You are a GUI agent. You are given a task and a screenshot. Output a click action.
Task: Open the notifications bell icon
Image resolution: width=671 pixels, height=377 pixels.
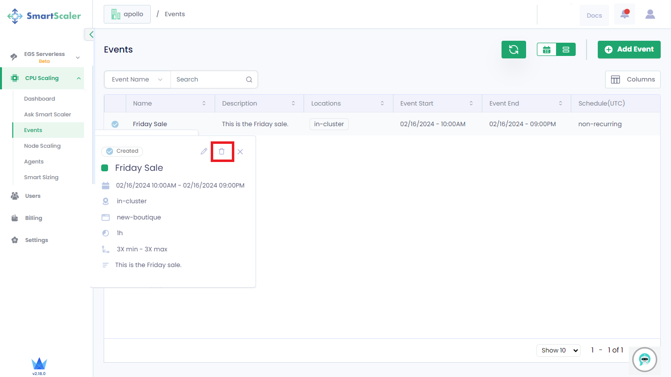pyautogui.click(x=624, y=14)
